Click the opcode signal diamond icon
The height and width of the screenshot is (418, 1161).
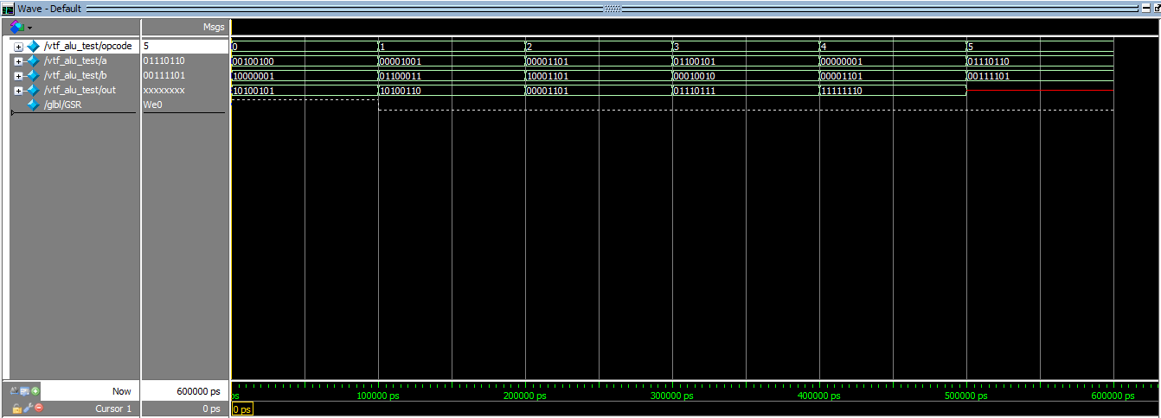click(x=34, y=47)
